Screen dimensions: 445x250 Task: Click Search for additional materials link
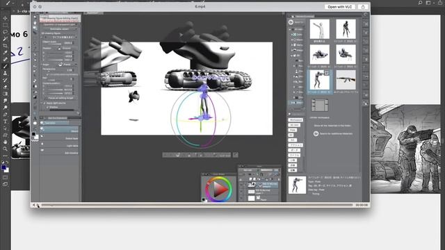336,133
